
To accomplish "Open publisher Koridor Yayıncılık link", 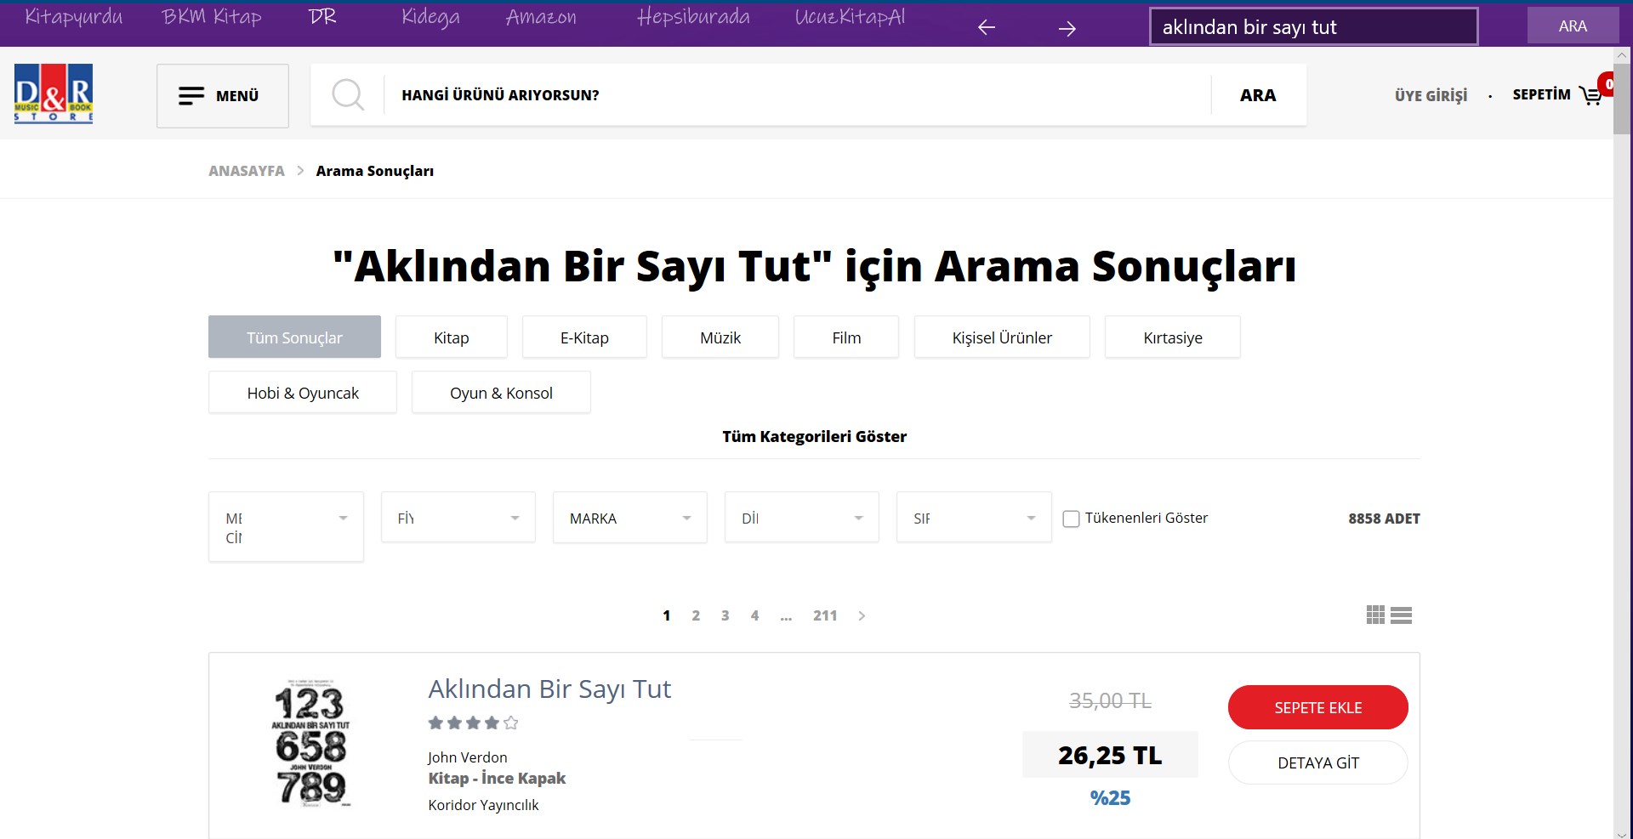I will [x=483, y=805].
